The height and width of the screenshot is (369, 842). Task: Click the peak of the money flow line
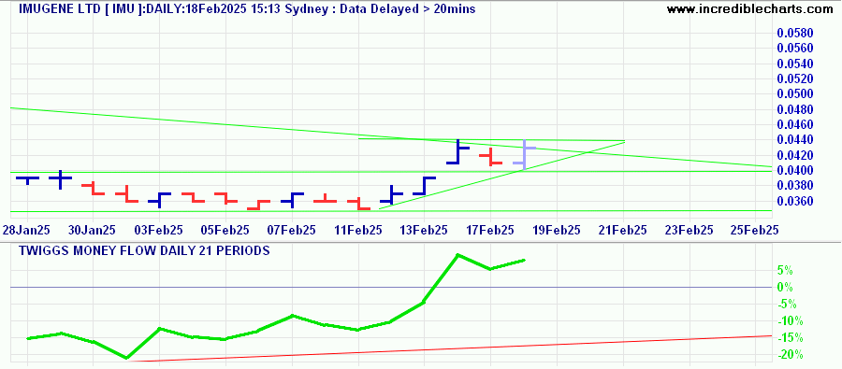point(457,255)
